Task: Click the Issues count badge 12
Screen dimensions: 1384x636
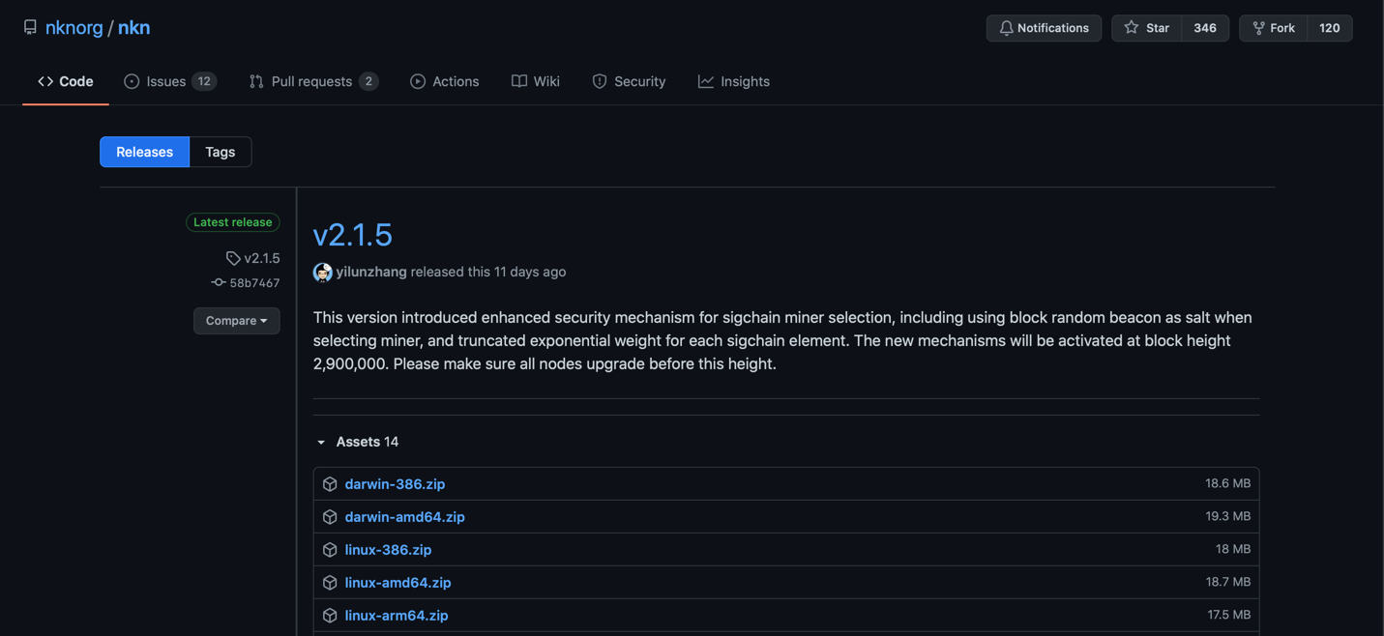Action: [204, 81]
